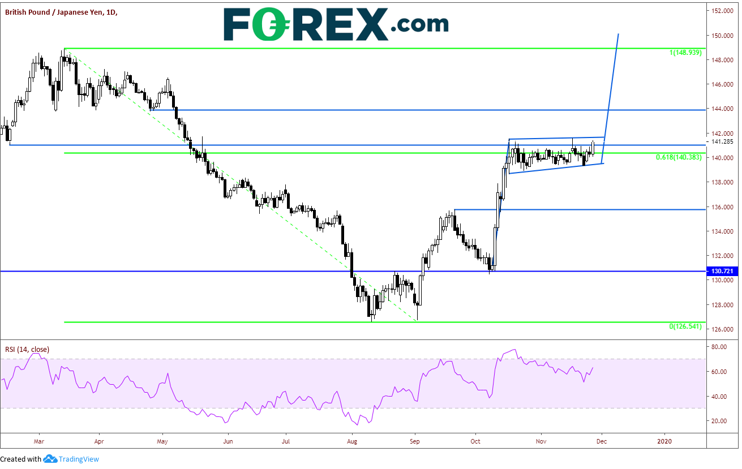This screenshot has height=469, width=742.
Task: Click the Mar label on time axis
Action: pyautogui.click(x=39, y=441)
